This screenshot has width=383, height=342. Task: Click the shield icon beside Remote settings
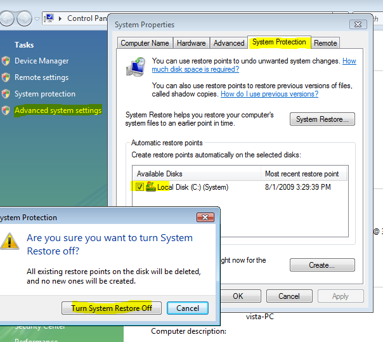coord(6,77)
